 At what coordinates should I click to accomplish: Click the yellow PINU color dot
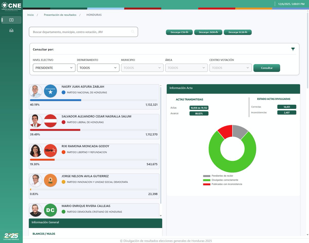point(64,182)
